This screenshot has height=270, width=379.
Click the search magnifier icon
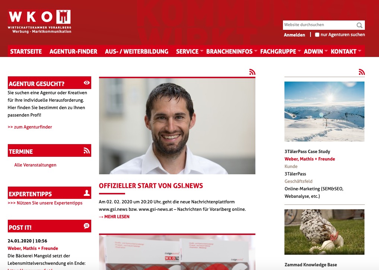359,25
